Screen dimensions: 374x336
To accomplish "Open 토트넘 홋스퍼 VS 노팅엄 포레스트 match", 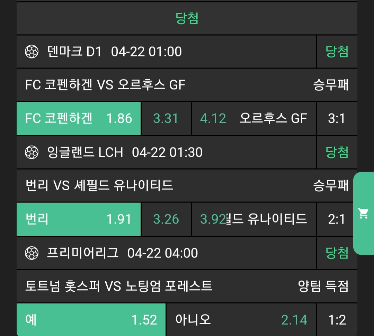I will (x=119, y=286).
